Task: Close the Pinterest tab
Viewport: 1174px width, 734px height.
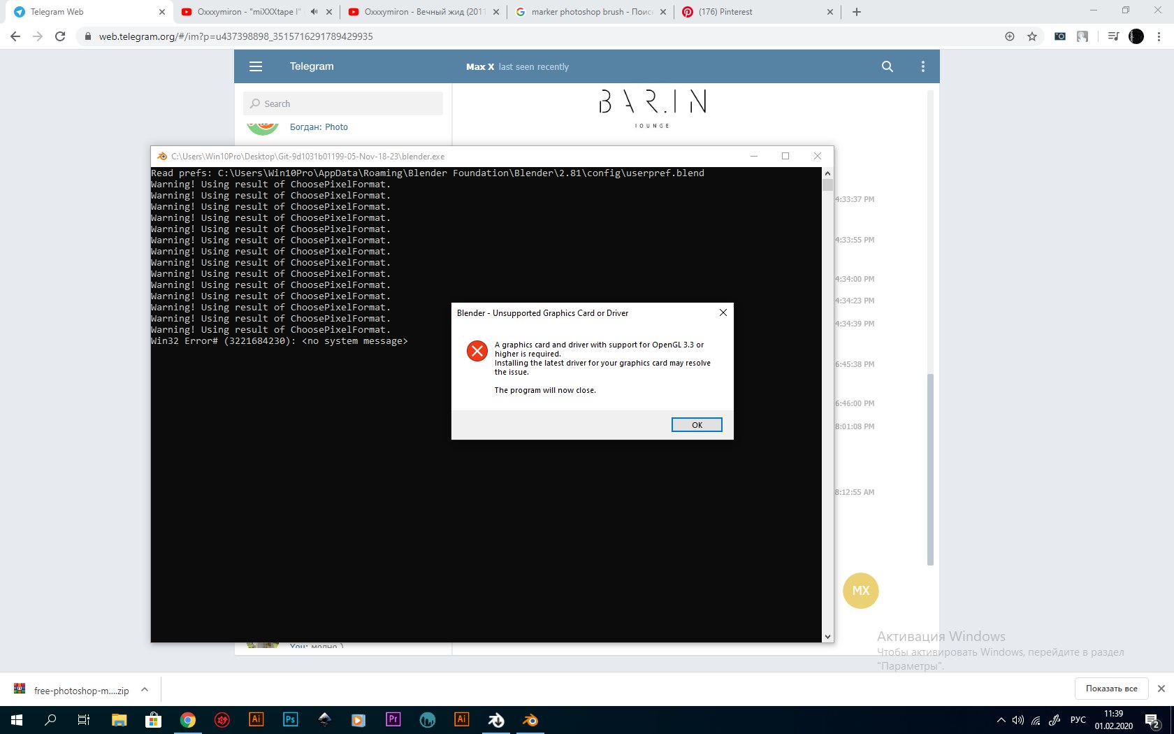Action: click(x=830, y=12)
